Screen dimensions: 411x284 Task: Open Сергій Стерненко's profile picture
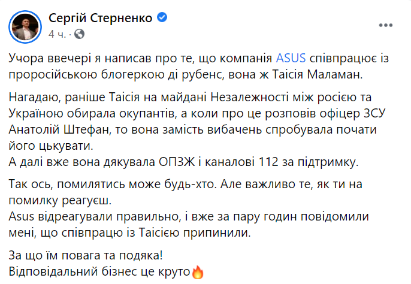tap(25, 27)
